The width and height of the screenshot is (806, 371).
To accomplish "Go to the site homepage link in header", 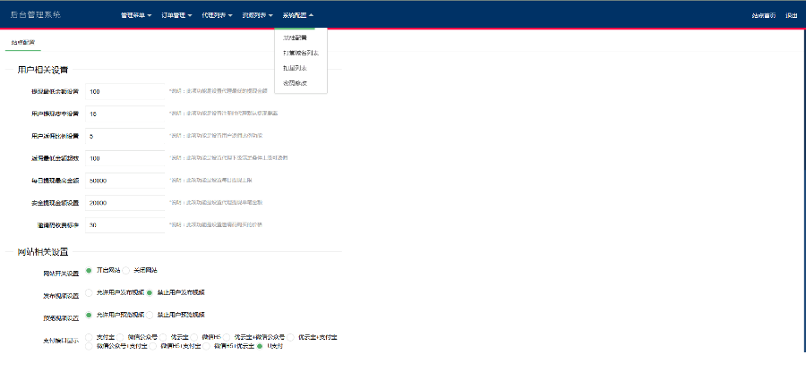I will pos(763,15).
